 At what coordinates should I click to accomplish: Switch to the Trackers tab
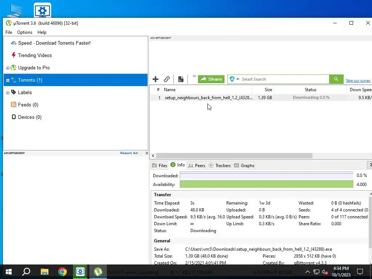(220, 166)
